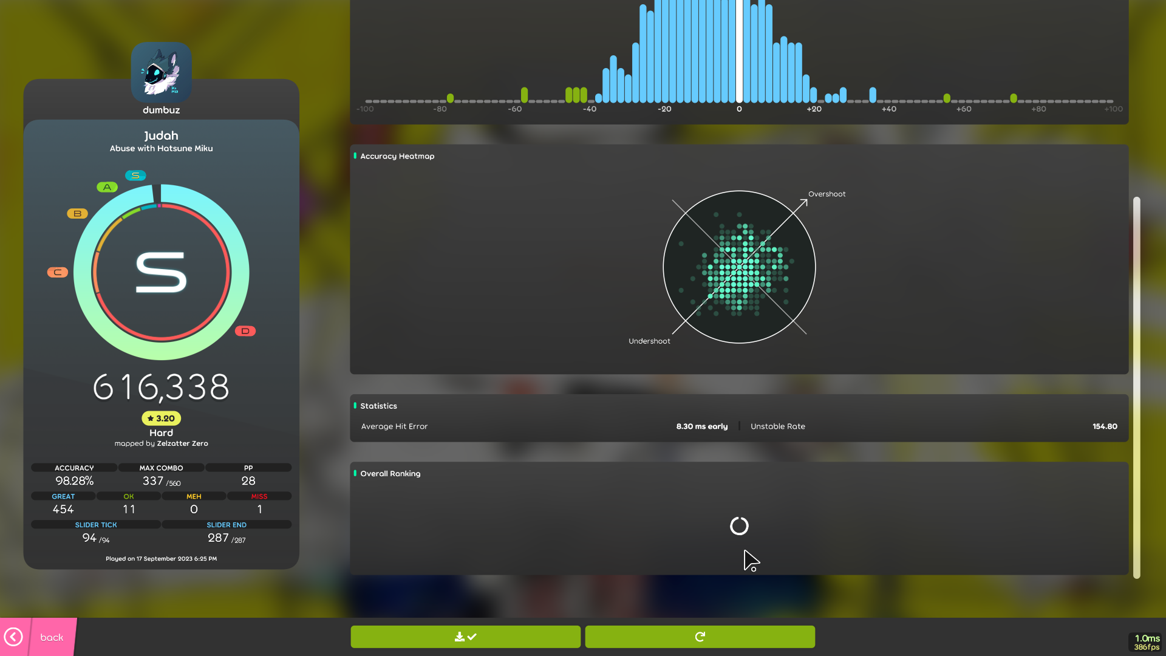Viewport: 1166px width, 656px height.
Task: Open mapper Zelzatter Zero's profile
Action: point(182,443)
